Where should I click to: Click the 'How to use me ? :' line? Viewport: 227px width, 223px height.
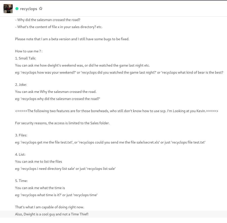(x=29, y=51)
